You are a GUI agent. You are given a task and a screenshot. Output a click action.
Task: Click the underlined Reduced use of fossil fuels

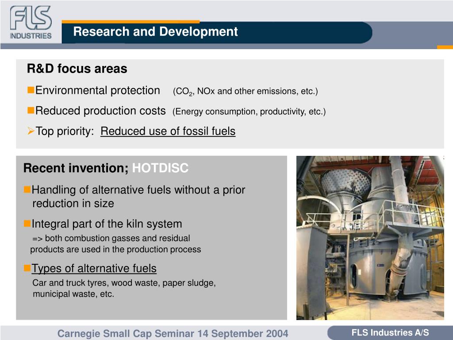[168, 131]
